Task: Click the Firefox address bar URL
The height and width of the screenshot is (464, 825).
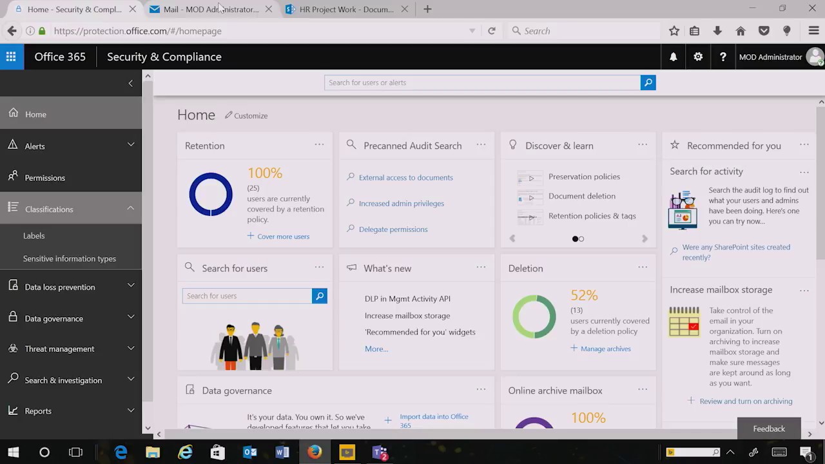Action: pyautogui.click(x=137, y=31)
